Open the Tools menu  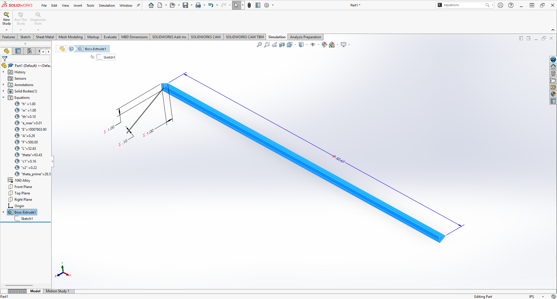pyautogui.click(x=91, y=6)
